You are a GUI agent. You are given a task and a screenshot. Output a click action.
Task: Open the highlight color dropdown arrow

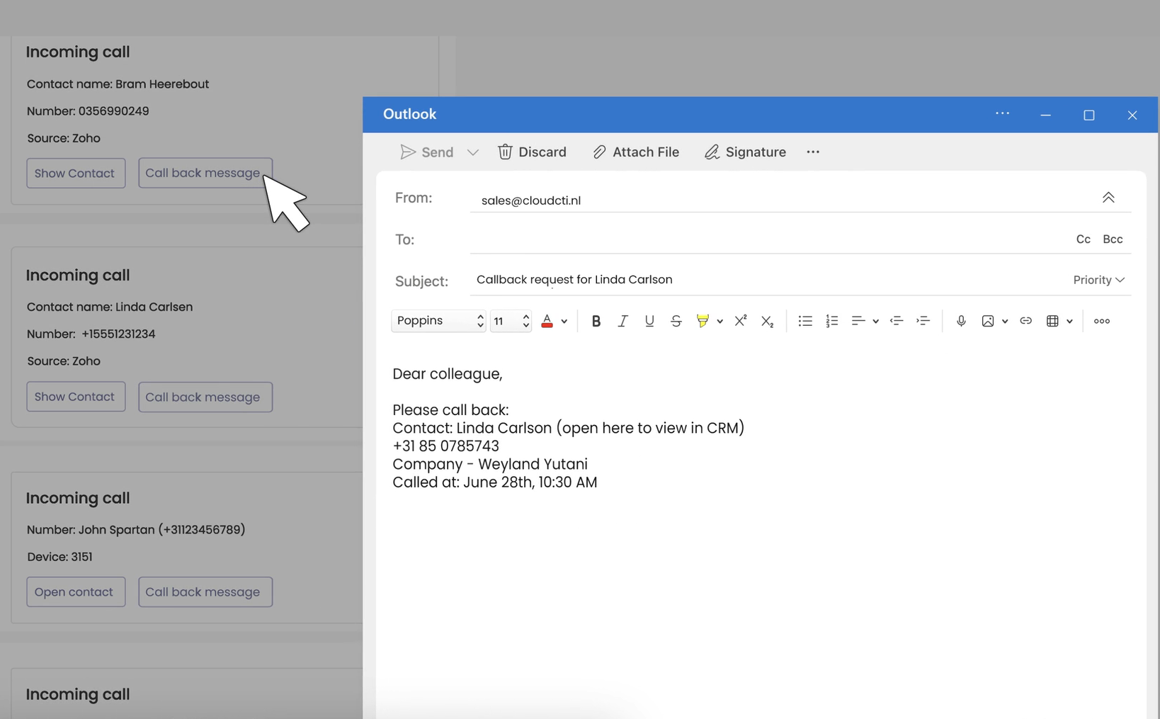pos(720,322)
